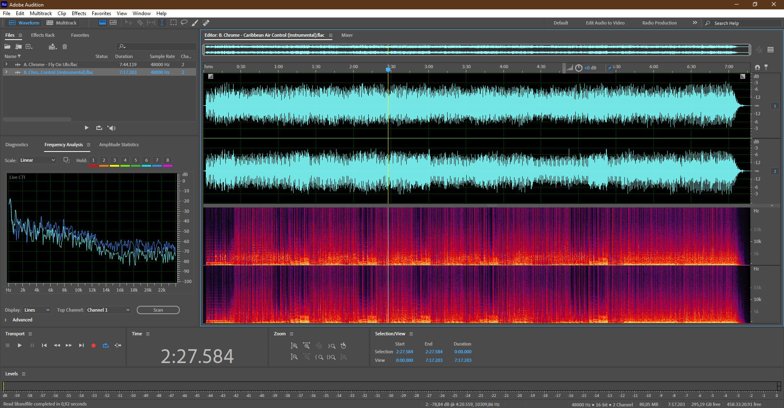
Task: Click the HUD amplitude adjustment knob
Action: [579, 68]
